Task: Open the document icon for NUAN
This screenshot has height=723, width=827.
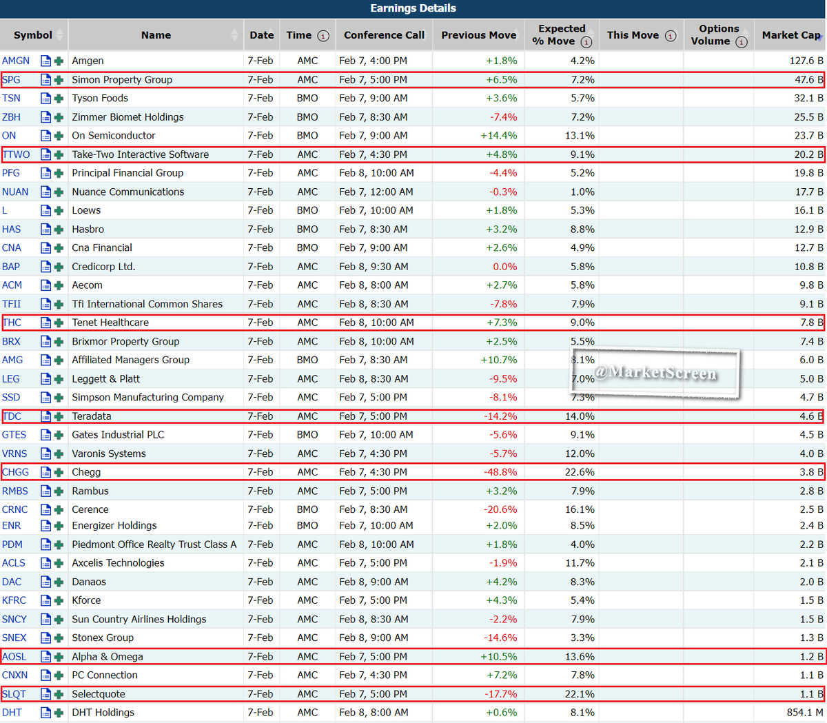Action: coord(45,192)
